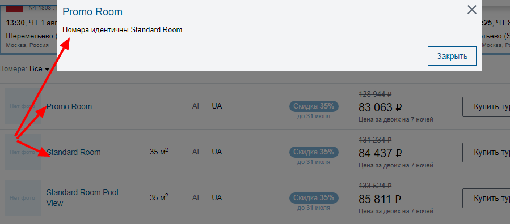Image resolution: width=510 pixels, height=224 pixels.
Task: Select the 84 437 ₽ price
Action: pyautogui.click(x=380, y=153)
